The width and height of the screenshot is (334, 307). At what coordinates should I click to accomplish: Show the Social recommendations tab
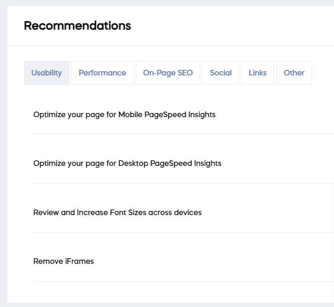[220, 73]
